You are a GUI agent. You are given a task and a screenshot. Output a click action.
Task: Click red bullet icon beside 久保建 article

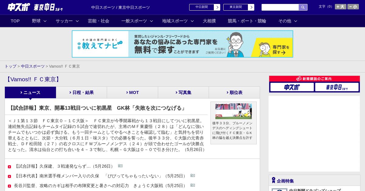(9, 167)
